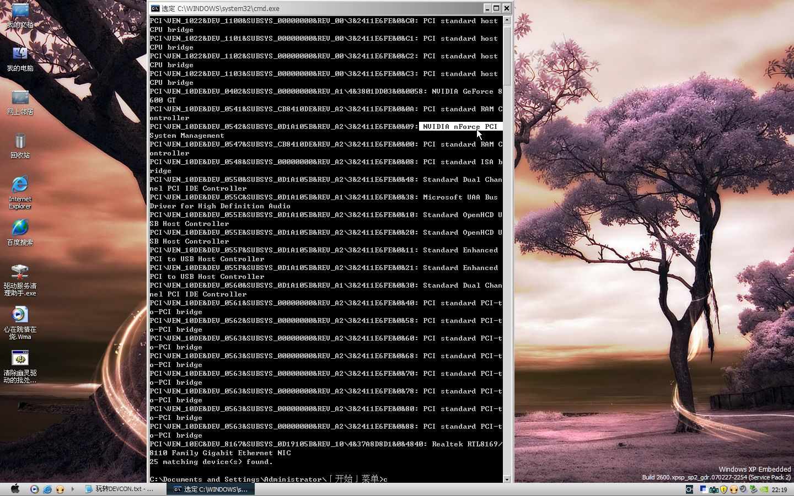
Task: Click the yellow face system tray icon
Action: point(733,489)
